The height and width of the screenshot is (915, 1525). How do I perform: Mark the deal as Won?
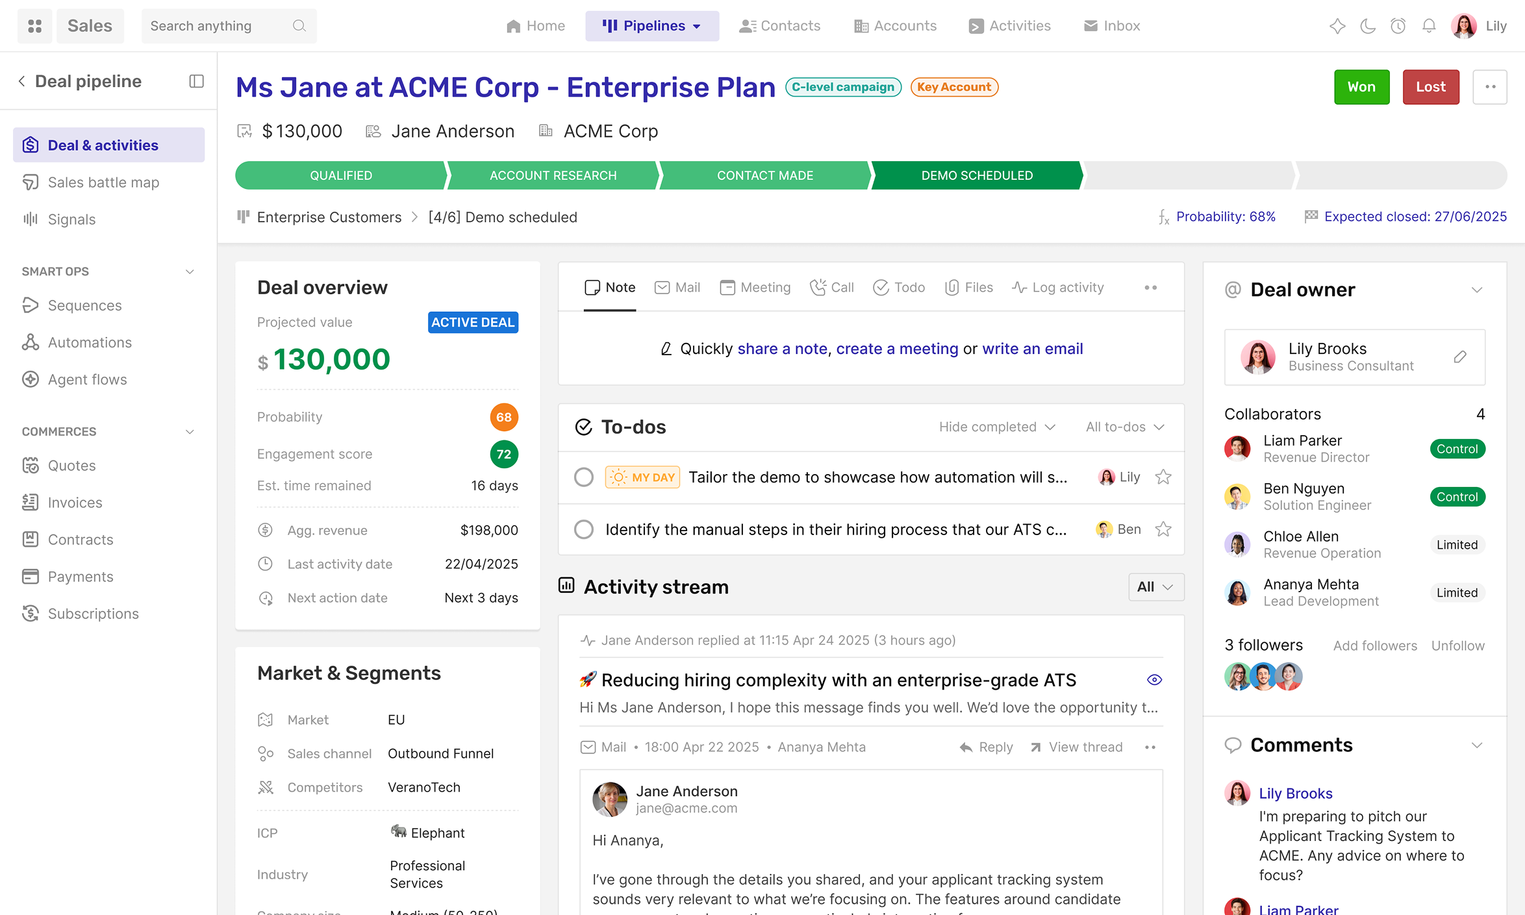1361,87
